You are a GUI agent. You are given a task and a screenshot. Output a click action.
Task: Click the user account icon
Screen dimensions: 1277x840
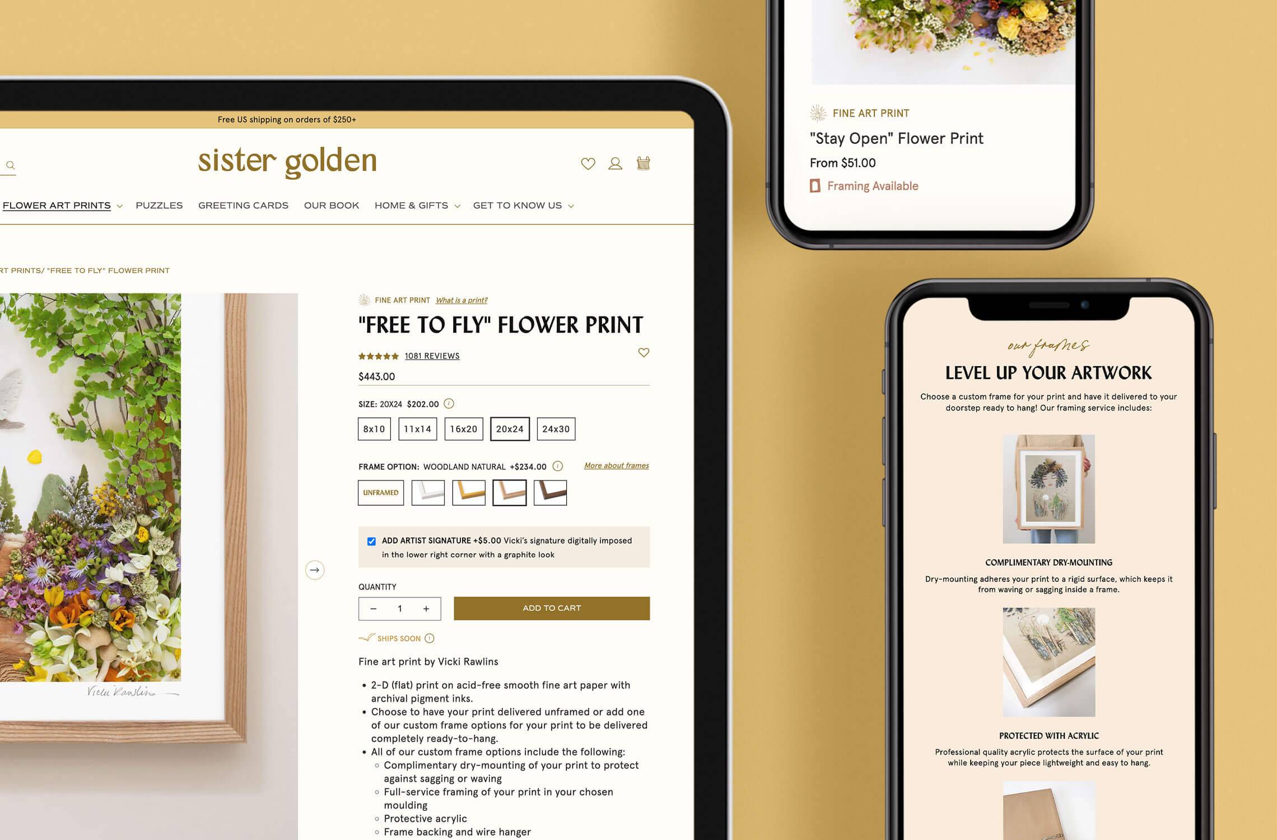[x=615, y=164]
